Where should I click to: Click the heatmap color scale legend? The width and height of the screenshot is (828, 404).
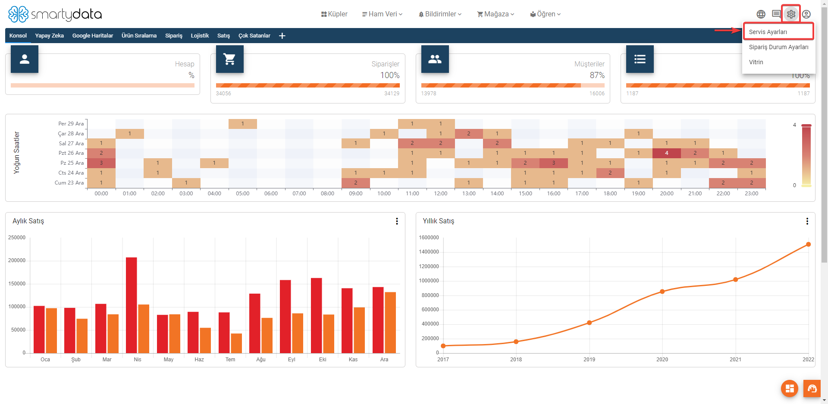806,155
